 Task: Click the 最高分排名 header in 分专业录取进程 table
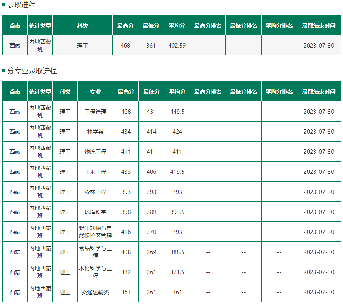pyautogui.click(x=208, y=92)
